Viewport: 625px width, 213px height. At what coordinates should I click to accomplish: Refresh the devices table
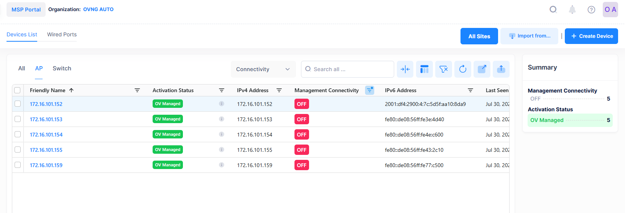462,69
